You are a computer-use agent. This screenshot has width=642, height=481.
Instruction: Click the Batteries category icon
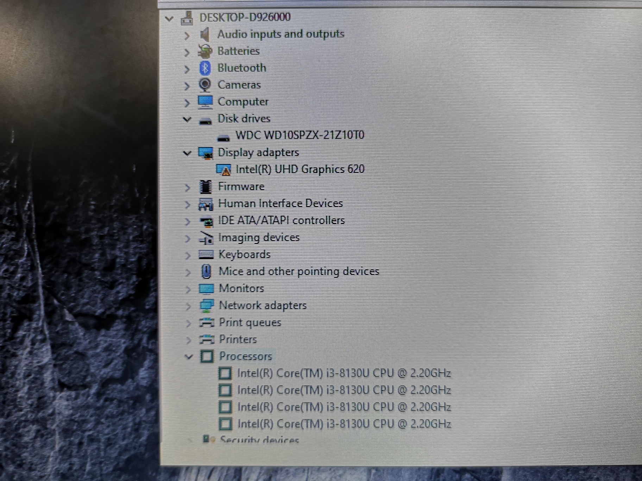206,52
